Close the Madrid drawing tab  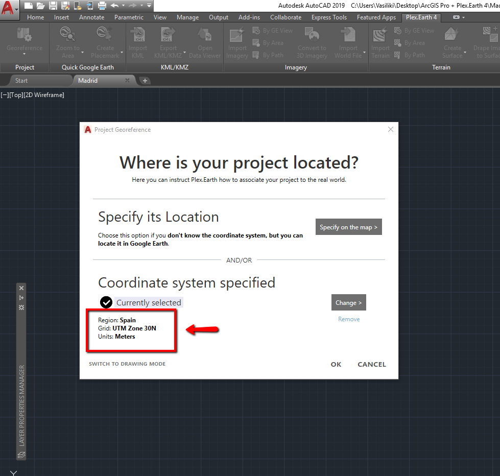(x=127, y=80)
